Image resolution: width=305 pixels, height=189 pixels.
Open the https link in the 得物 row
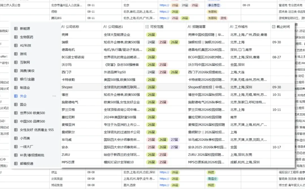coord(164,11)
